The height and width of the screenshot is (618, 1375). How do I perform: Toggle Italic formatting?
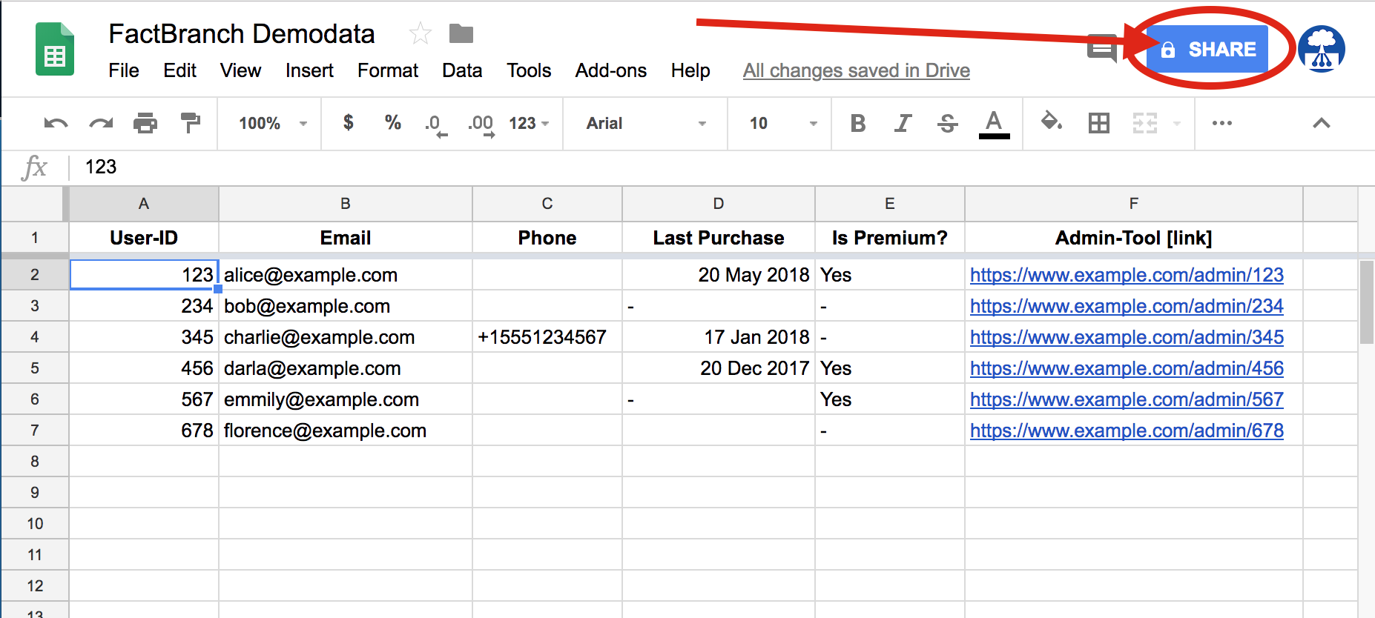[903, 123]
